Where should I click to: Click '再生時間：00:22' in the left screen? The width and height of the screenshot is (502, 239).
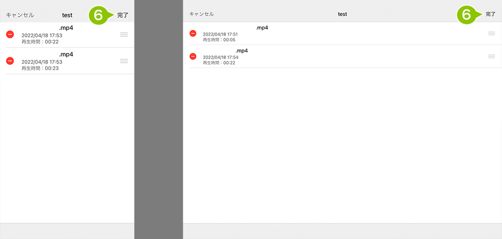(x=40, y=42)
